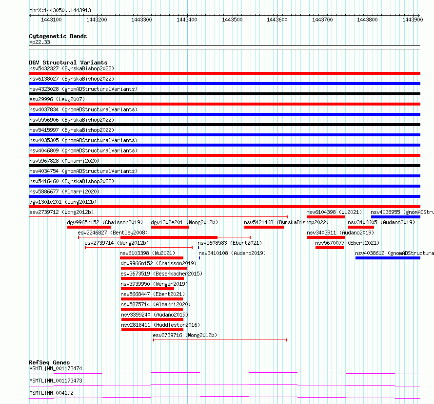Click the Xp22.33 cytogenetic band label

click(39, 42)
